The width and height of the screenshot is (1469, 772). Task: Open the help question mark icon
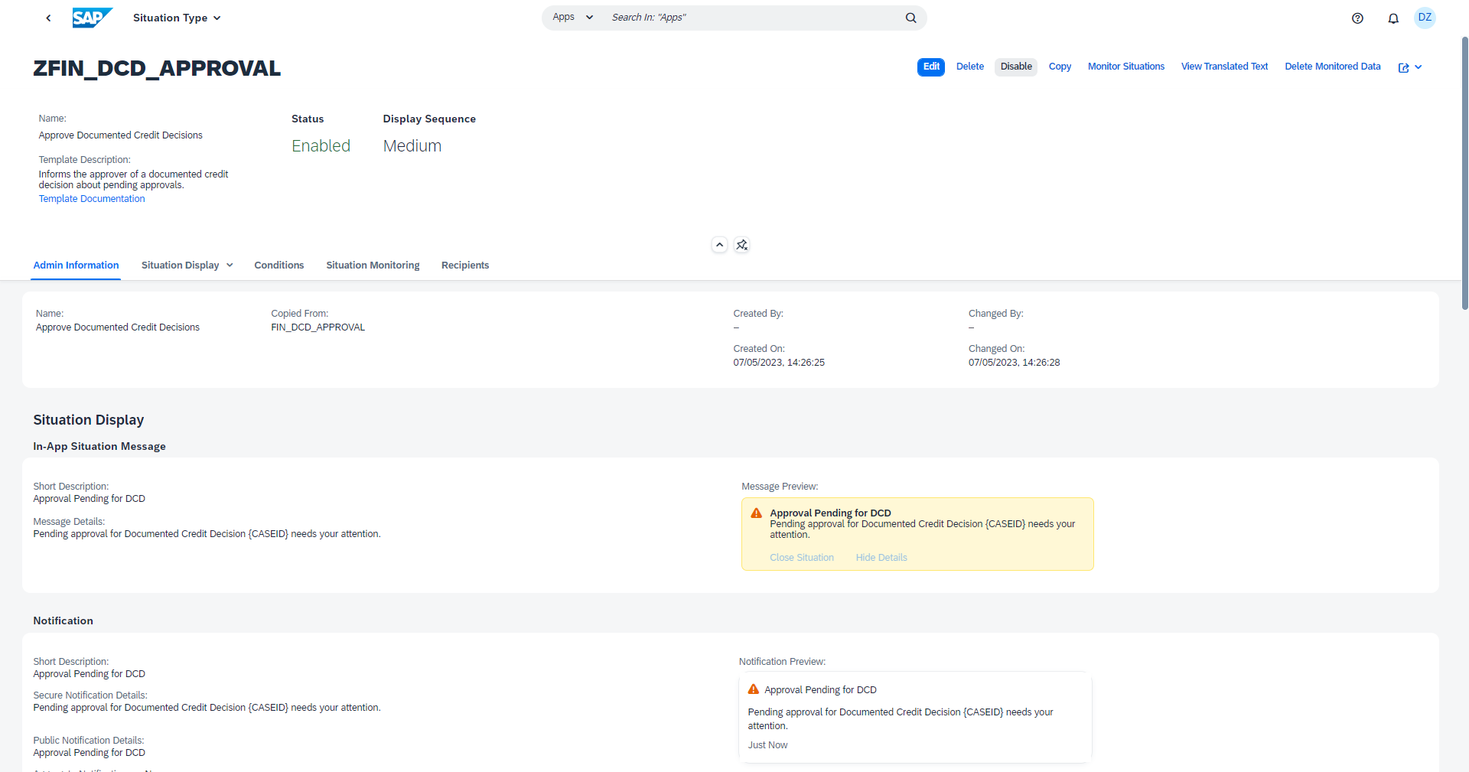pos(1357,18)
